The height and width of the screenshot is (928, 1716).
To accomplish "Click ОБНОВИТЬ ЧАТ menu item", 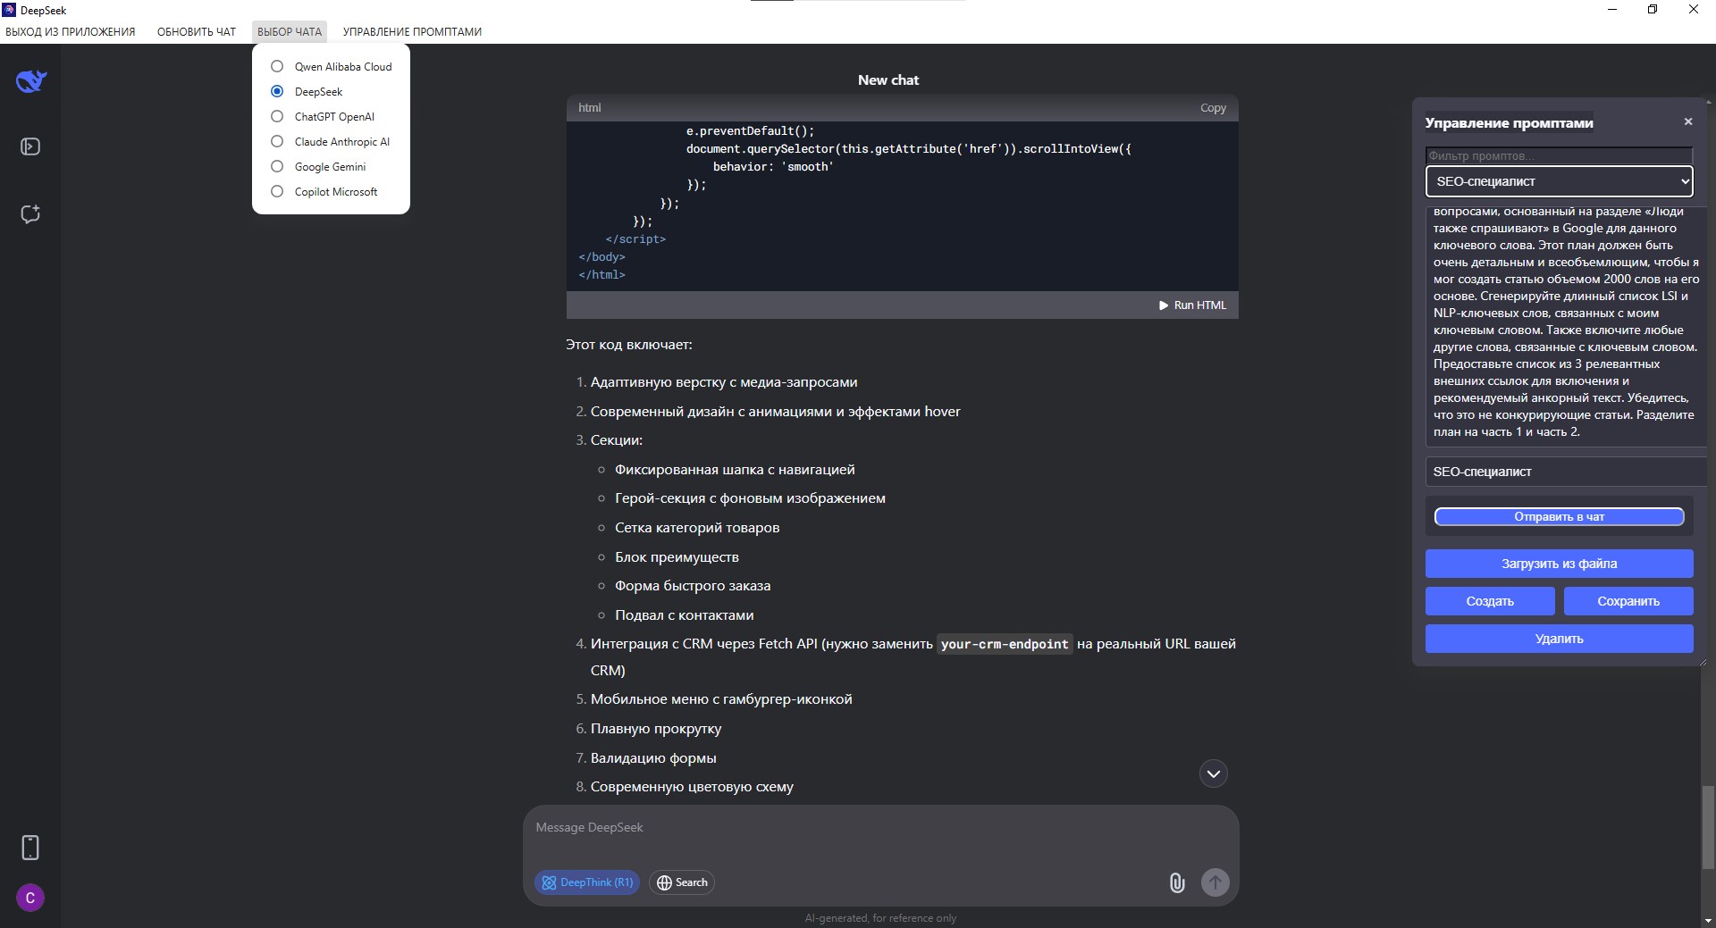I will [197, 32].
